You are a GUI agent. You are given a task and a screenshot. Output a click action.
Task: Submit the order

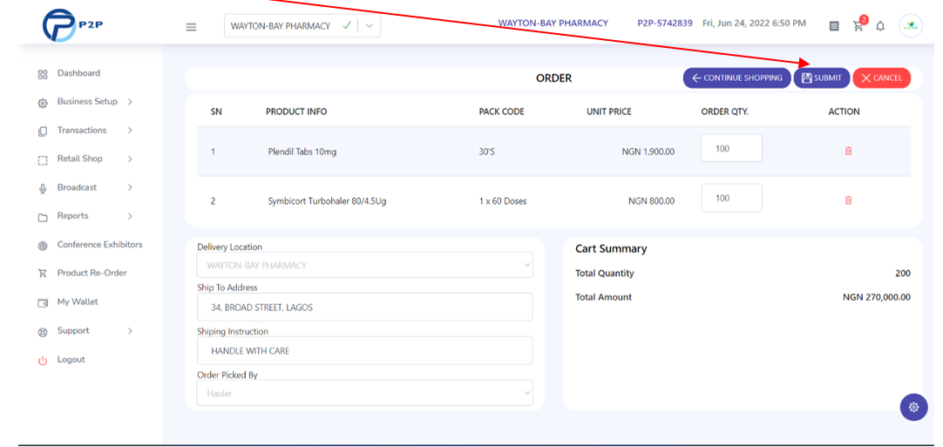[x=822, y=78]
